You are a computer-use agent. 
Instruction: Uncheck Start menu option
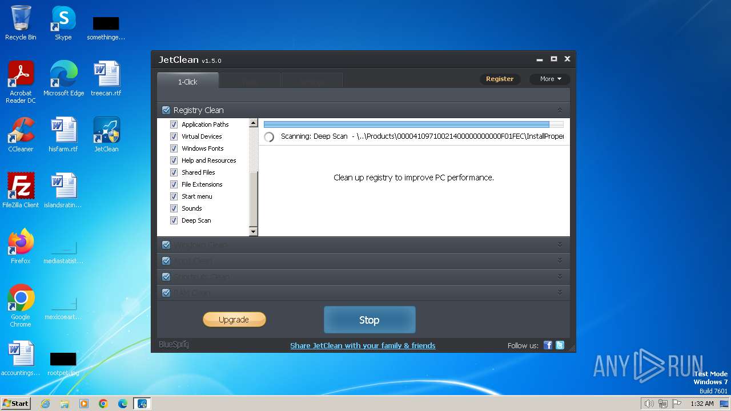[x=174, y=196]
